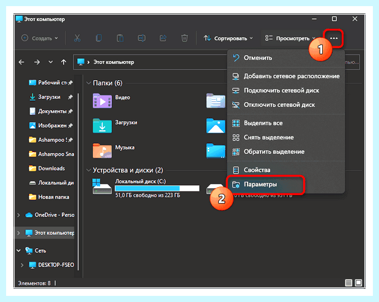This screenshot has width=379, height=302.
Task: Click the Rename icon in toolbar
Action: point(141,38)
